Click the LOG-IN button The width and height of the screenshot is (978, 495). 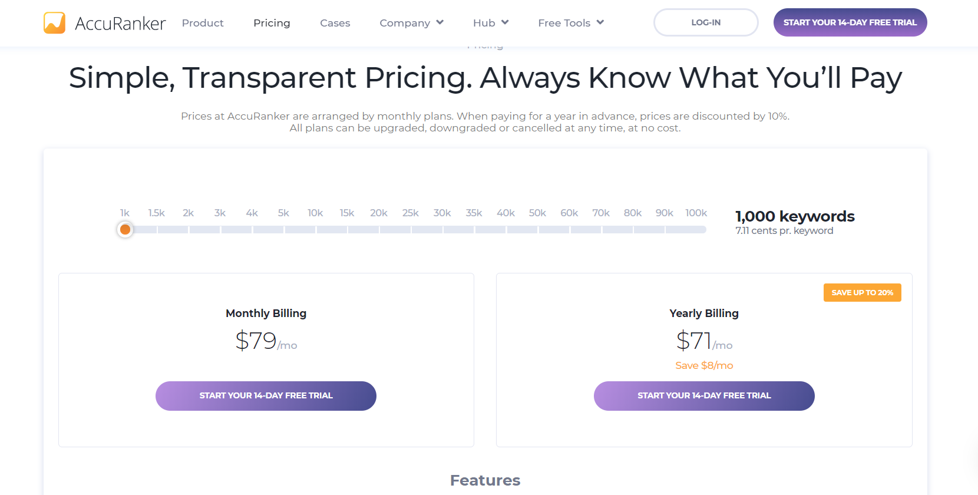(706, 22)
